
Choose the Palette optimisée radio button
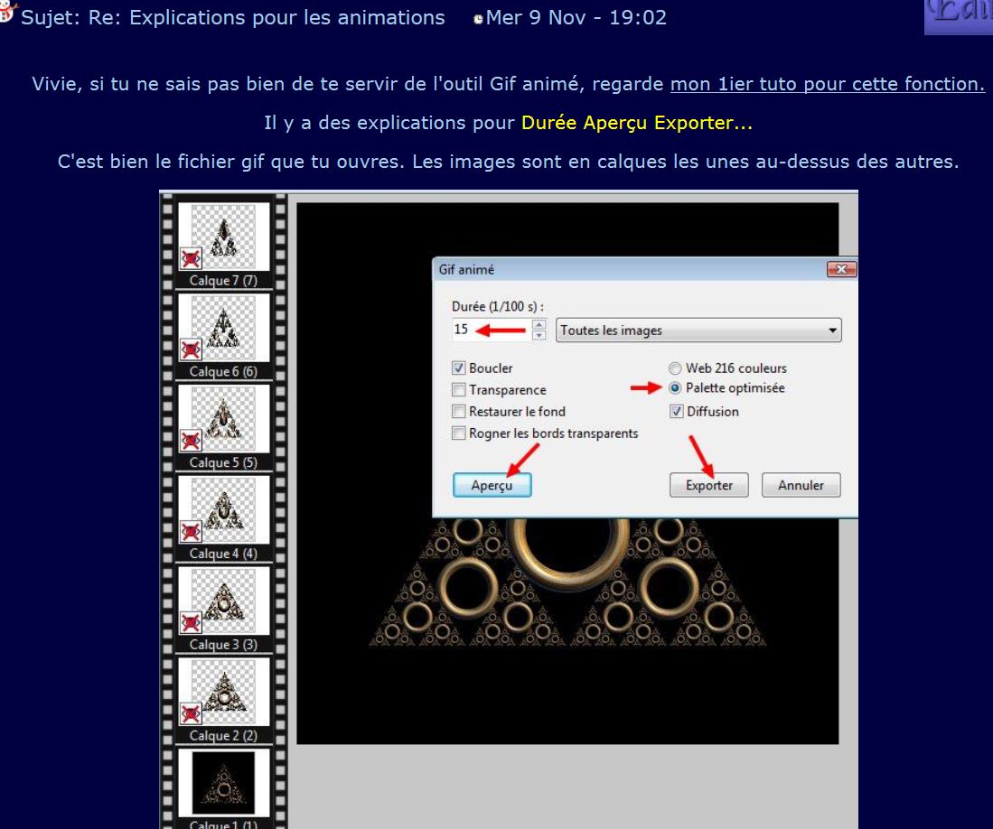tap(675, 388)
